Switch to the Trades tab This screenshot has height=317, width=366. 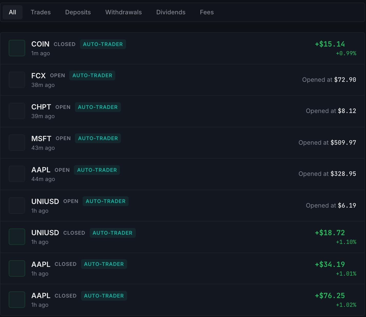coord(41,12)
